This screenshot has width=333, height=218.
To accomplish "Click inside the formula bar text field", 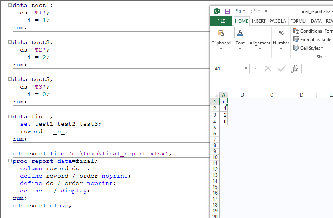I will [x=318, y=75].
